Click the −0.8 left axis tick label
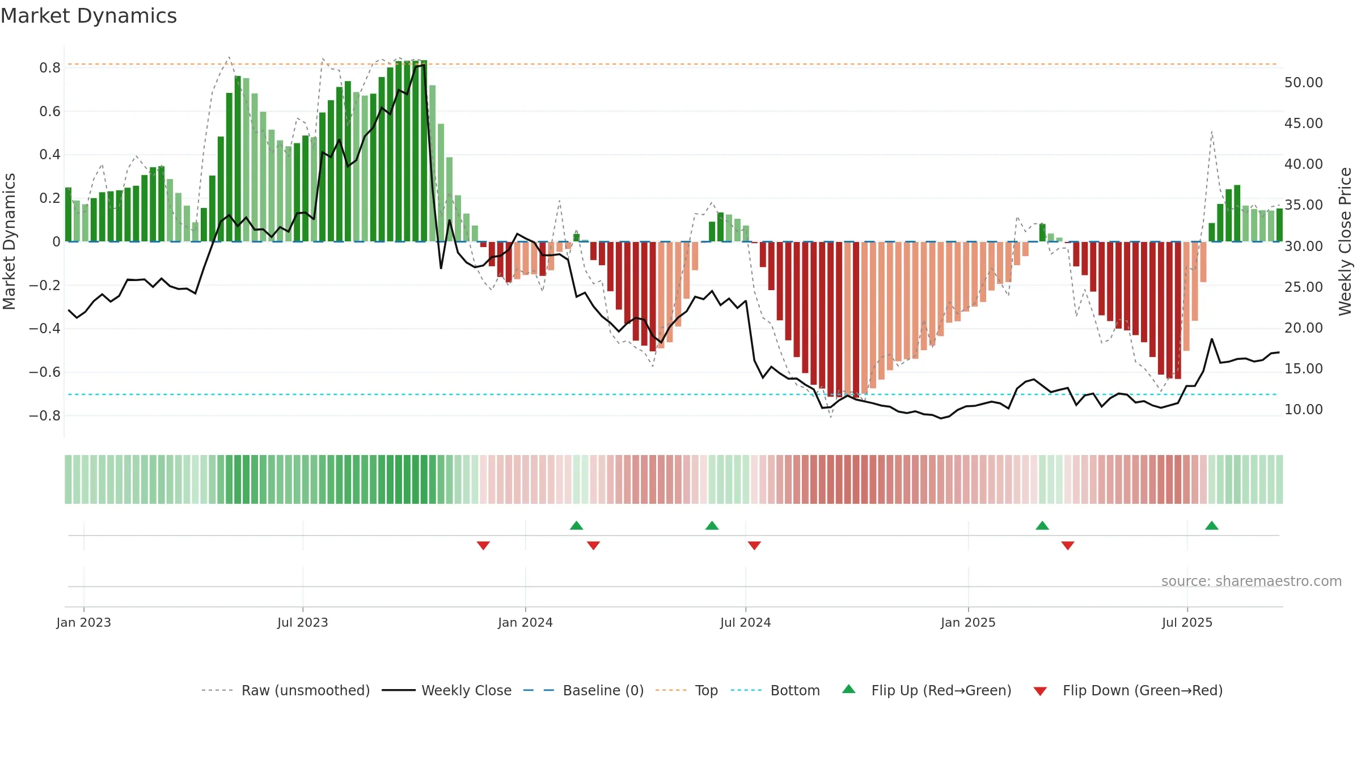Viewport: 1361px width, 765px height. click(45, 416)
